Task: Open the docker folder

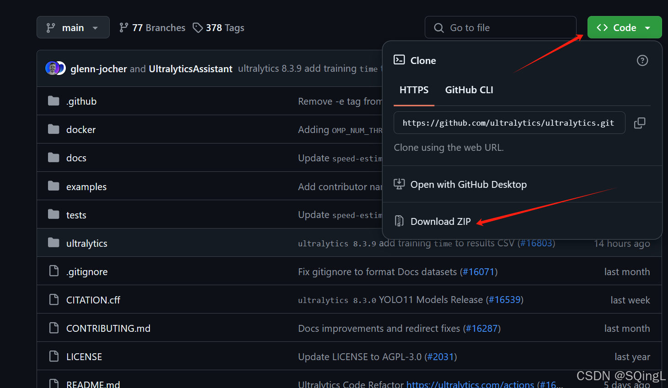Action: pos(81,130)
